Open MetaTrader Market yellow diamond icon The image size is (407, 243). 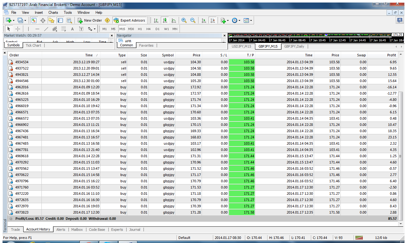(x=107, y=20)
